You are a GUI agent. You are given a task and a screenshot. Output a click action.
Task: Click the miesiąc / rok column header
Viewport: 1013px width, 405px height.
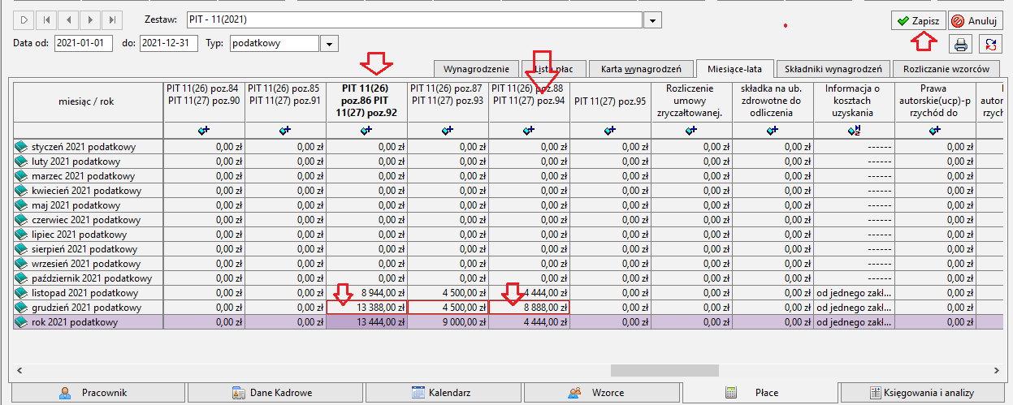[x=88, y=101]
